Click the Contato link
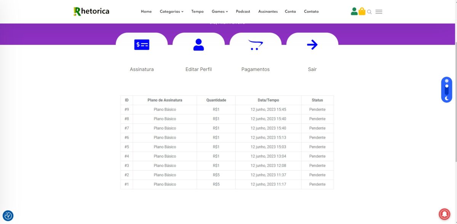 [311, 11]
